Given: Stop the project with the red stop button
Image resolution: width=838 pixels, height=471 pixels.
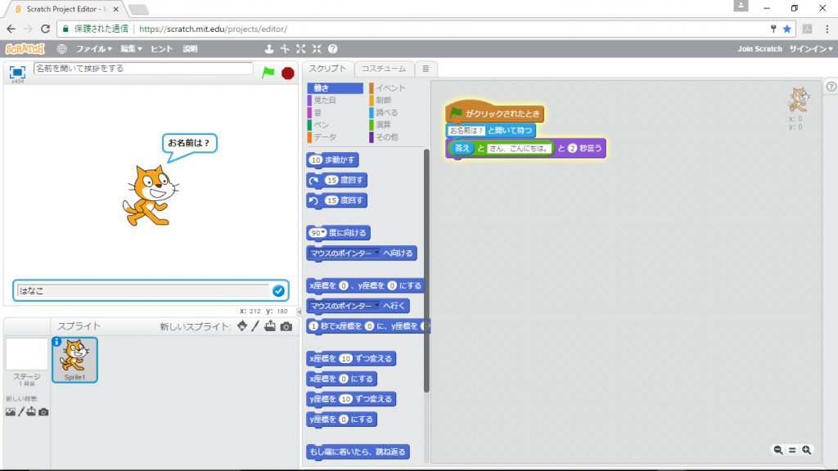Looking at the screenshot, I should pos(287,73).
